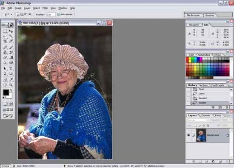This screenshot has height=168, width=234.
Task: Select Full Screen Mode with menu bar
Action: (8, 110)
